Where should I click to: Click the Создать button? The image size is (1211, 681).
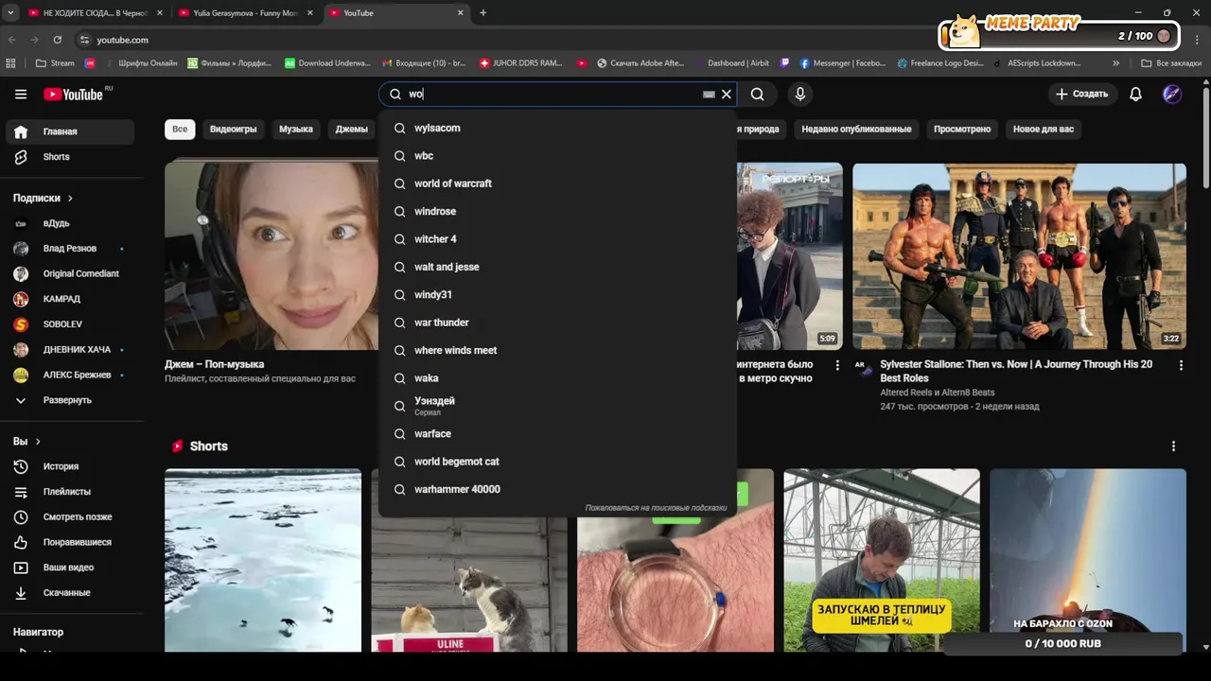pos(1082,94)
